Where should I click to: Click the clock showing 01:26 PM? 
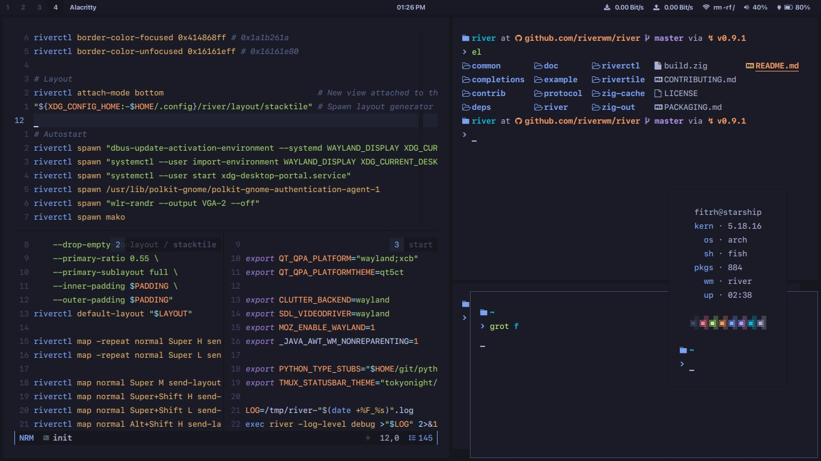pos(410,7)
